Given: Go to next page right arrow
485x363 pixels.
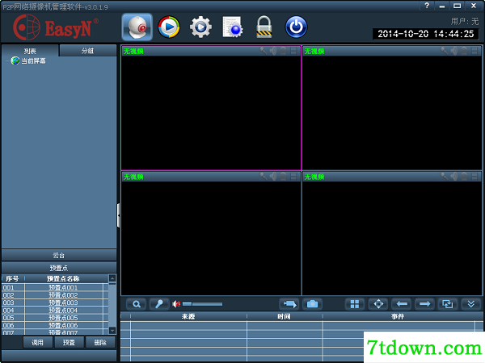Looking at the screenshot, I should (424, 304).
